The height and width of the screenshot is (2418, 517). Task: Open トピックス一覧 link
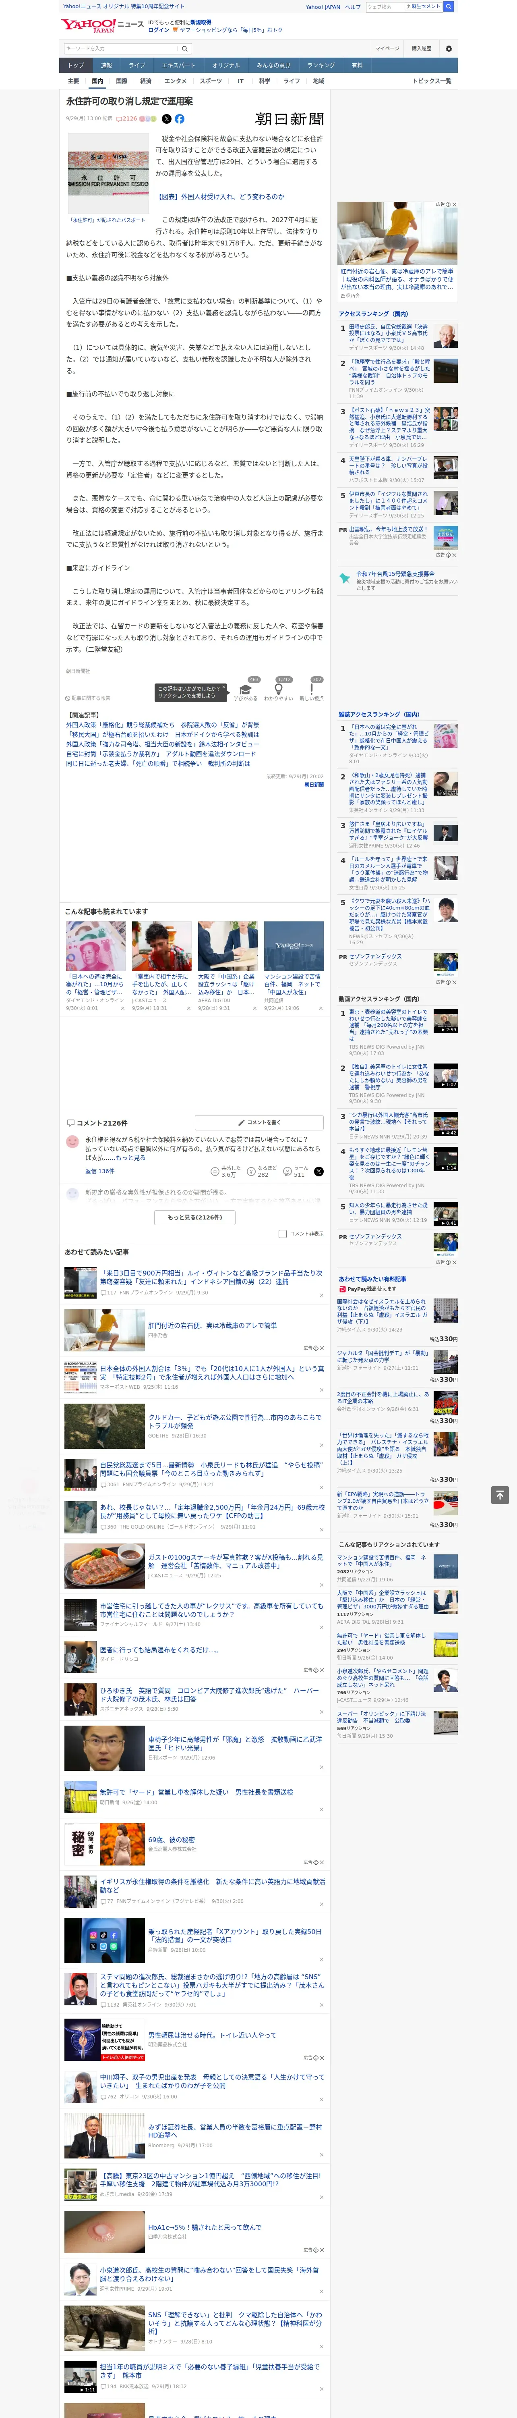click(432, 81)
